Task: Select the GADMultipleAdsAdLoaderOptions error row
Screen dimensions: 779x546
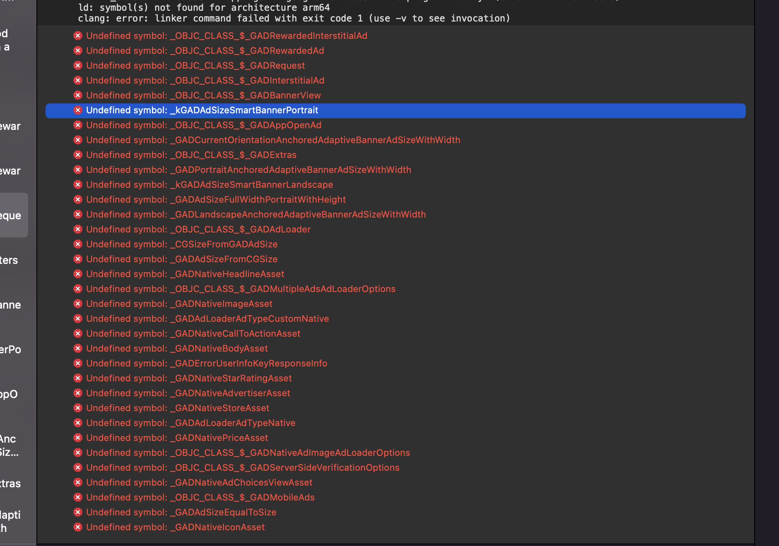Action: [x=240, y=289]
